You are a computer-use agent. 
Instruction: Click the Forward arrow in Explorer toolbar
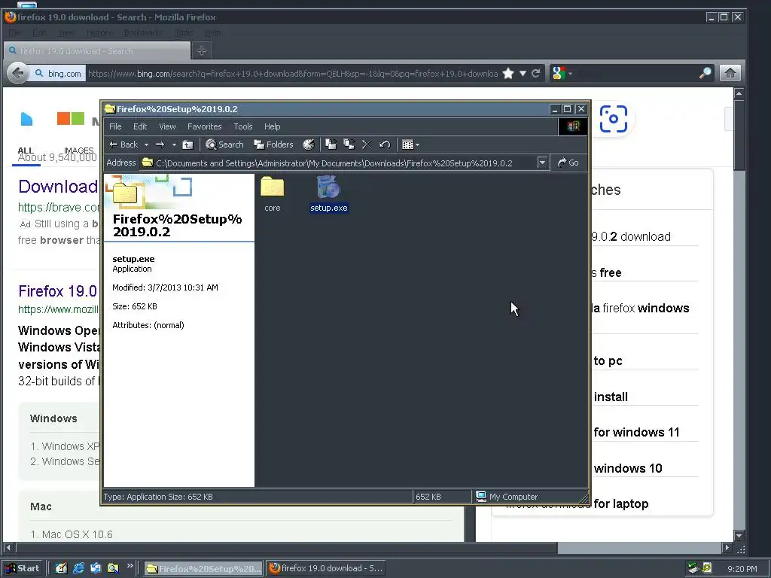tap(160, 144)
